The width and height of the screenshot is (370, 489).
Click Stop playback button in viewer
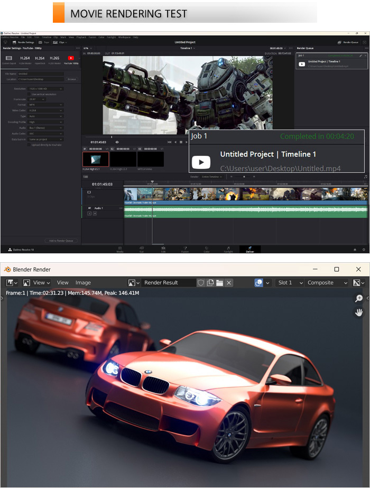pos(181,142)
